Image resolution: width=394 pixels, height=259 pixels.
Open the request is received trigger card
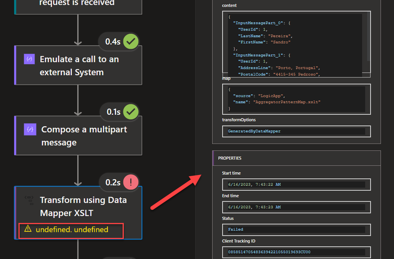click(78, 7)
